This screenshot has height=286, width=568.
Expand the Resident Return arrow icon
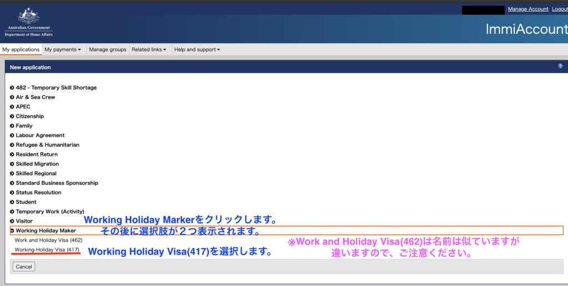tap(12, 154)
